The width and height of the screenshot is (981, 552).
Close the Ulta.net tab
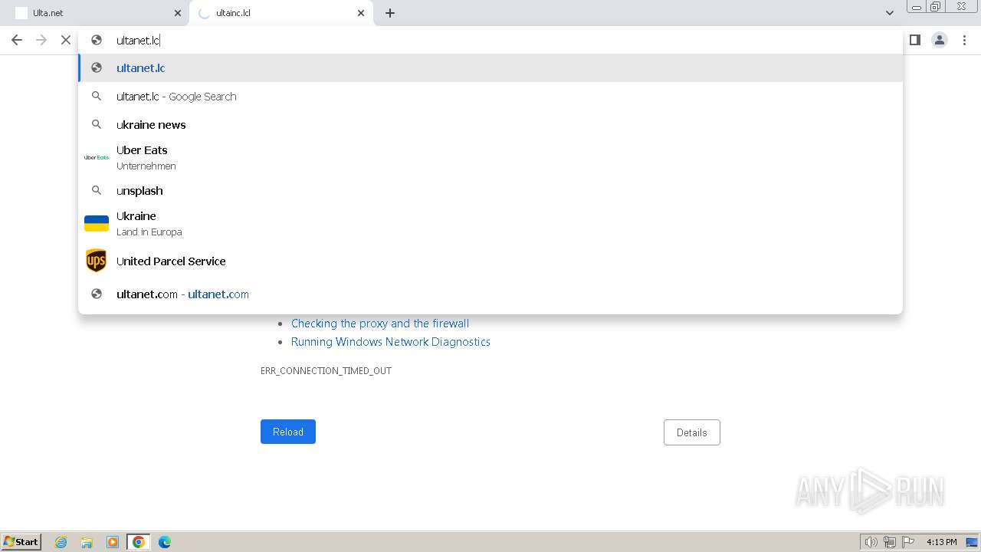click(178, 13)
